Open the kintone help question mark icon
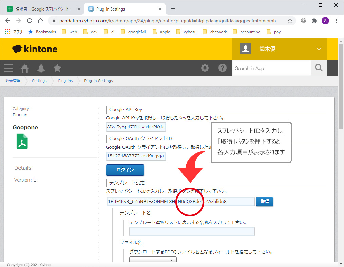The height and width of the screenshot is (267, 344). 223,68
